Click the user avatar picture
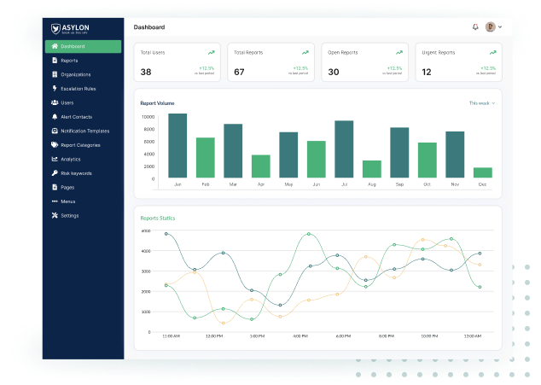 click(x=490, y=27)
